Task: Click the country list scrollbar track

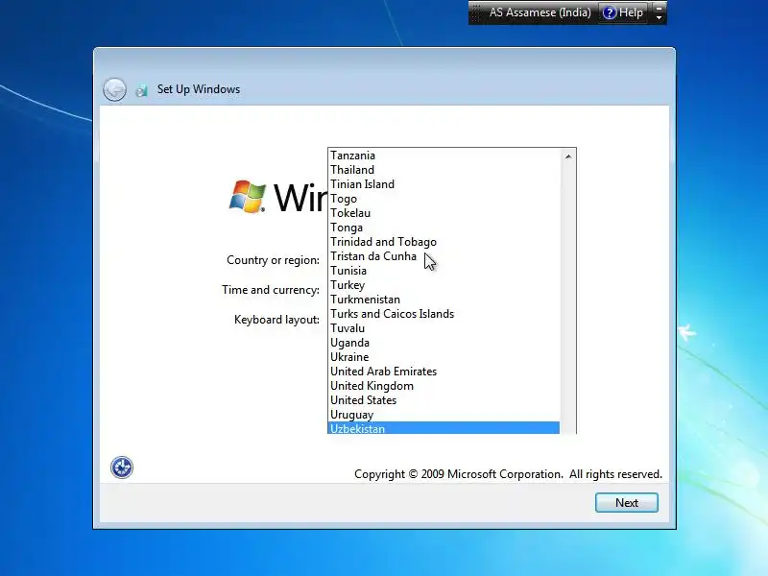Action: click(x=568, y=299)
